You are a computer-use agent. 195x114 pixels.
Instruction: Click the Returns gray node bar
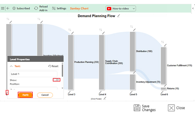pos(163,88)
